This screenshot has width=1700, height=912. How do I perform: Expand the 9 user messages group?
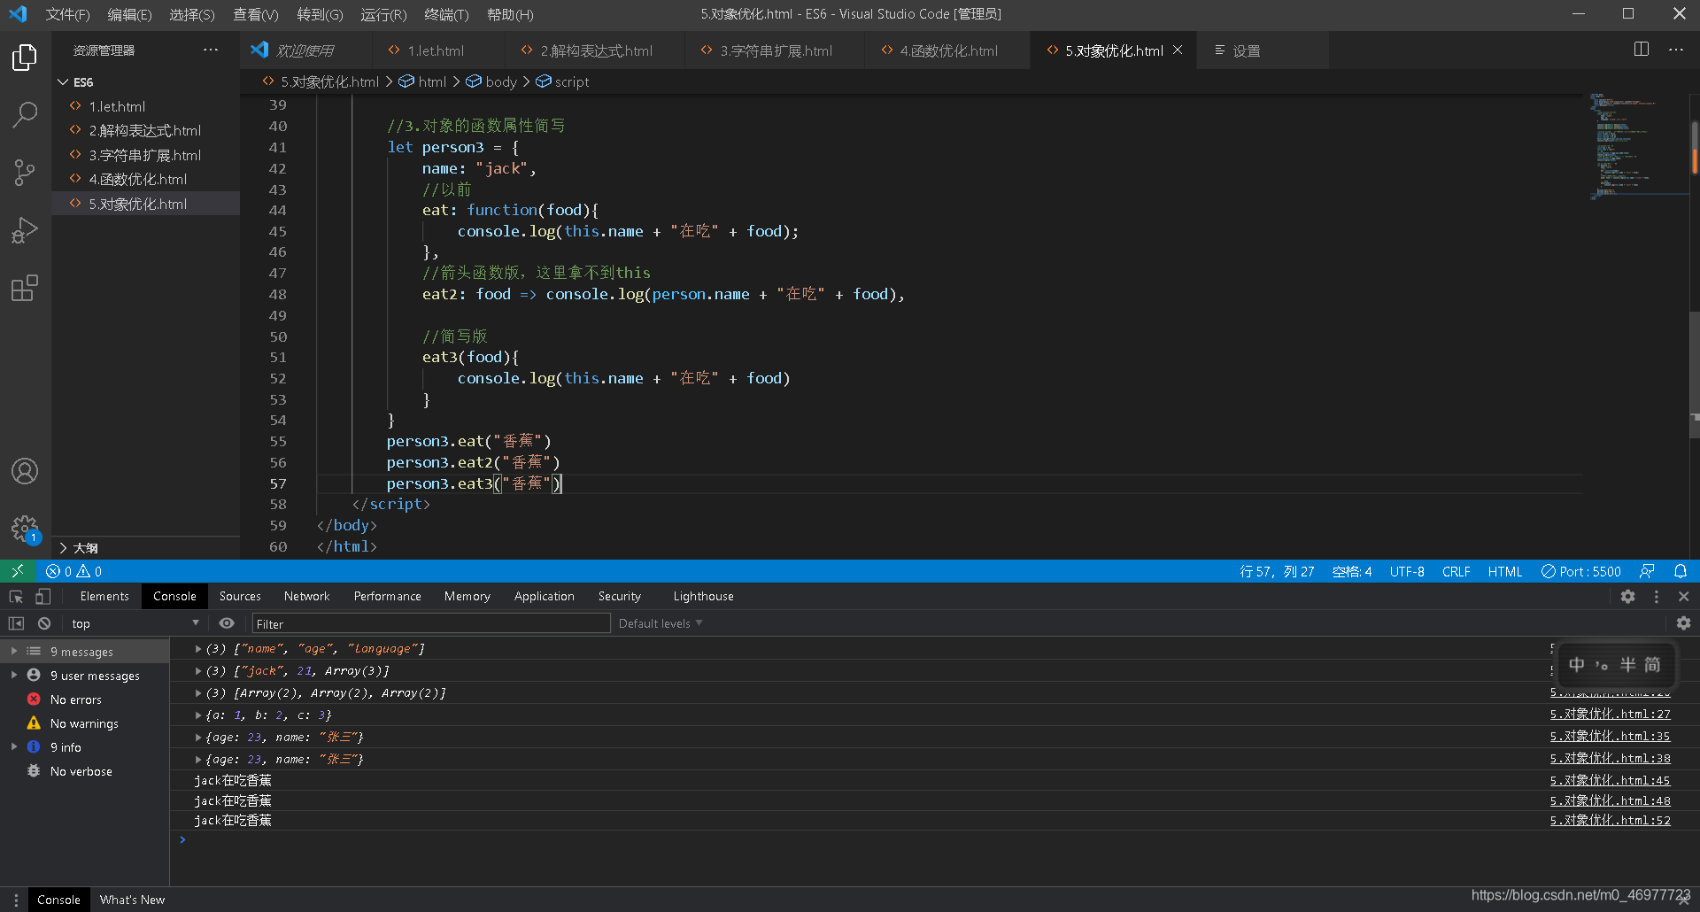[x=13, y=676]
